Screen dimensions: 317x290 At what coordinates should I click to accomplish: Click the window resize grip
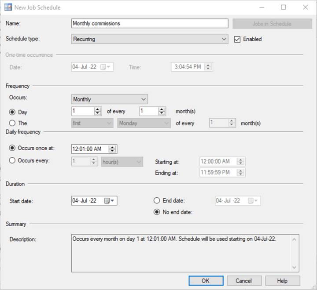tap(314, 286)
